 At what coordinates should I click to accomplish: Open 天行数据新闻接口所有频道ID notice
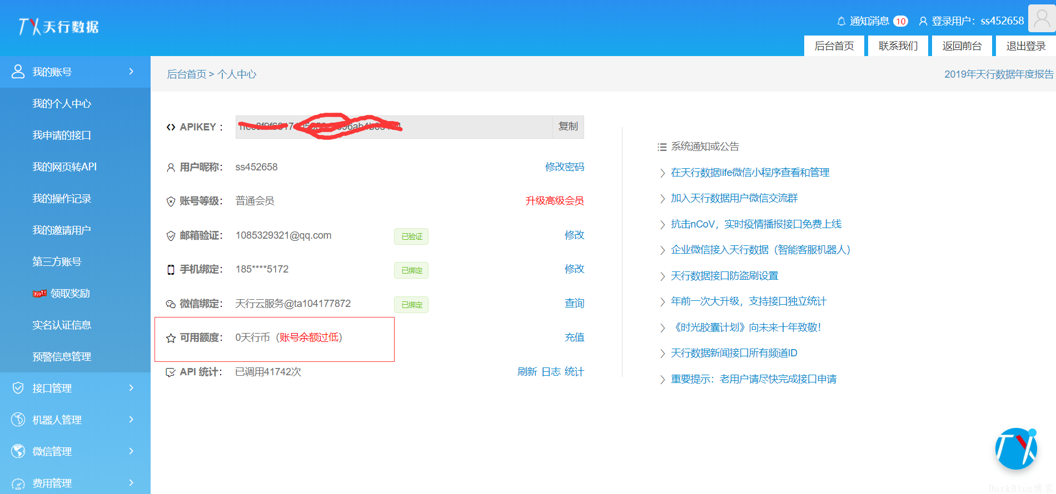coord(734,353)
